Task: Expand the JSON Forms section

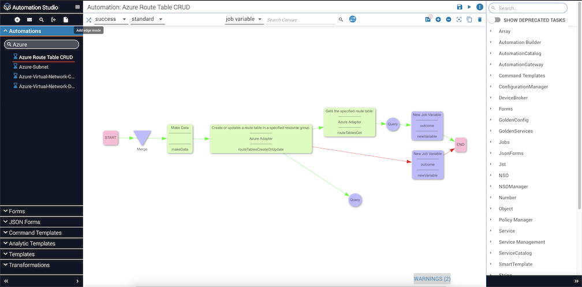Action: [42, 222]
